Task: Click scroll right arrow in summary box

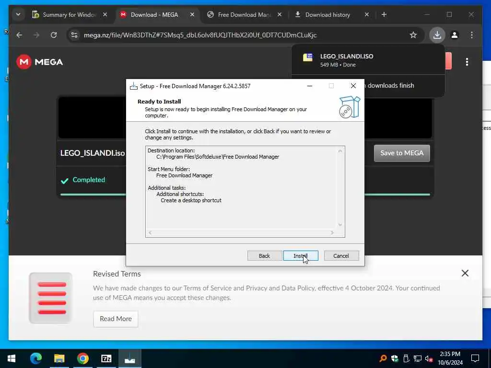Action: 332,232
